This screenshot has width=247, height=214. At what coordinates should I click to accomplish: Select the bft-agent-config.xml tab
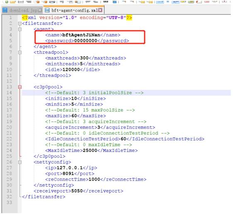(73, 10)
